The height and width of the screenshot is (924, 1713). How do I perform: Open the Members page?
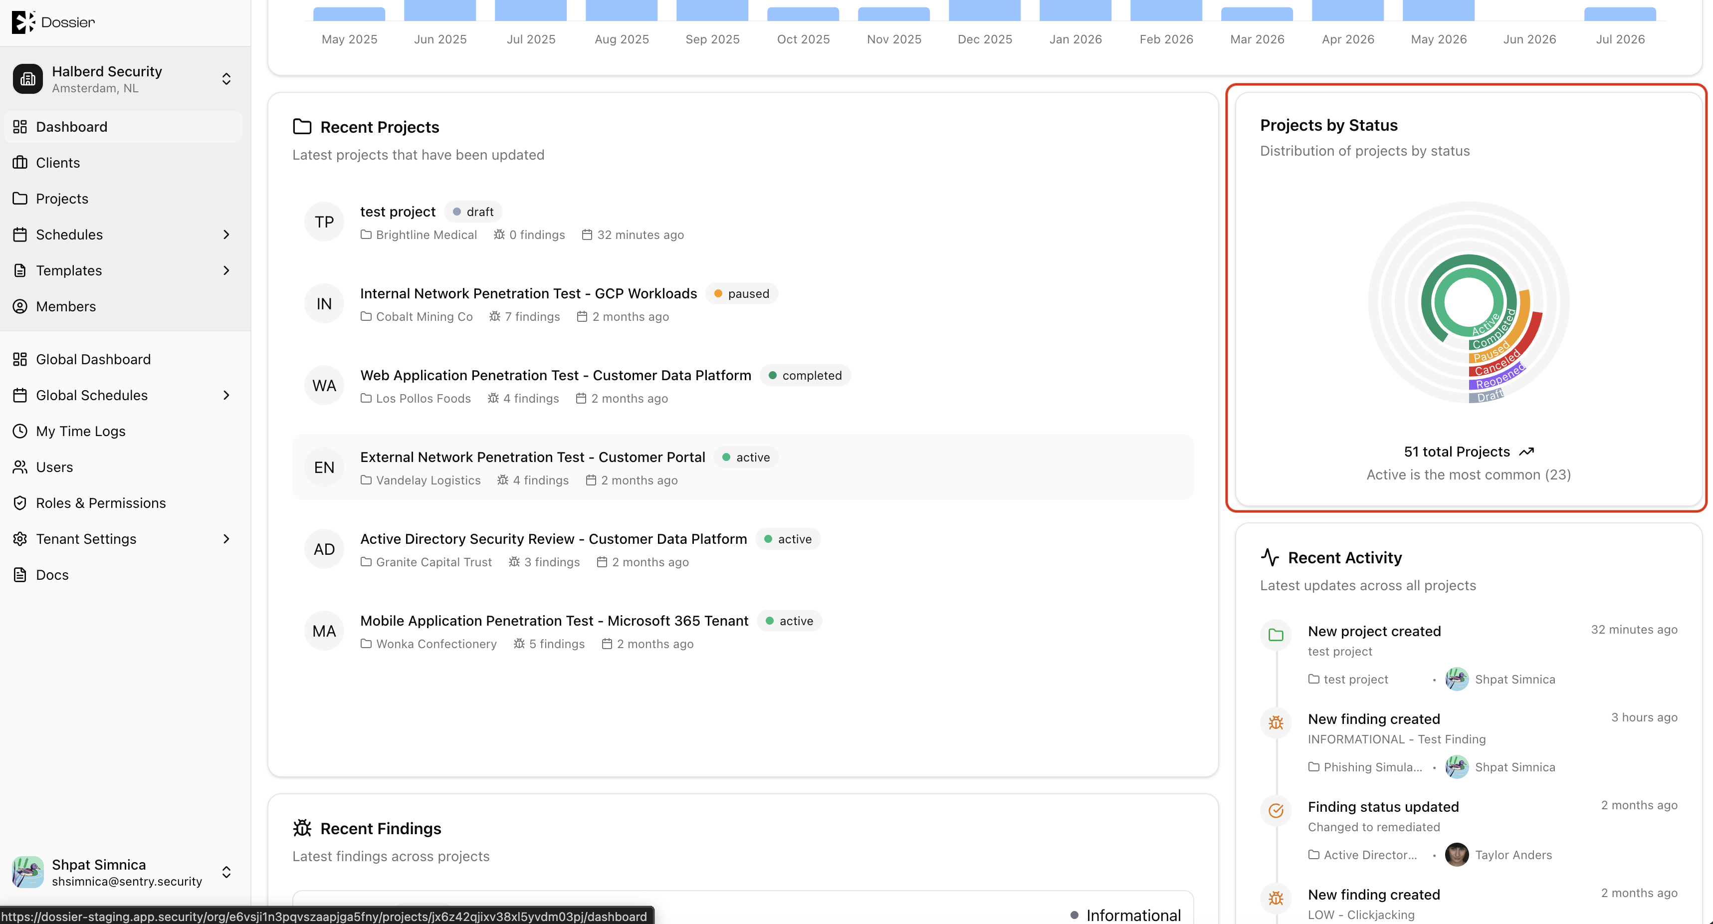123,306
